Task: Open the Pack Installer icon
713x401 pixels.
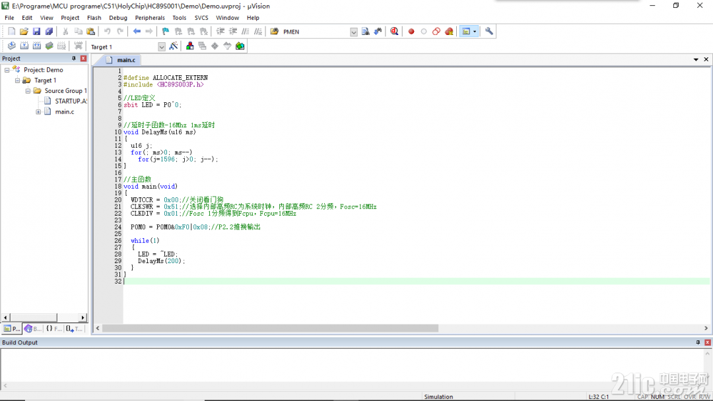Action: coord(240,46)
